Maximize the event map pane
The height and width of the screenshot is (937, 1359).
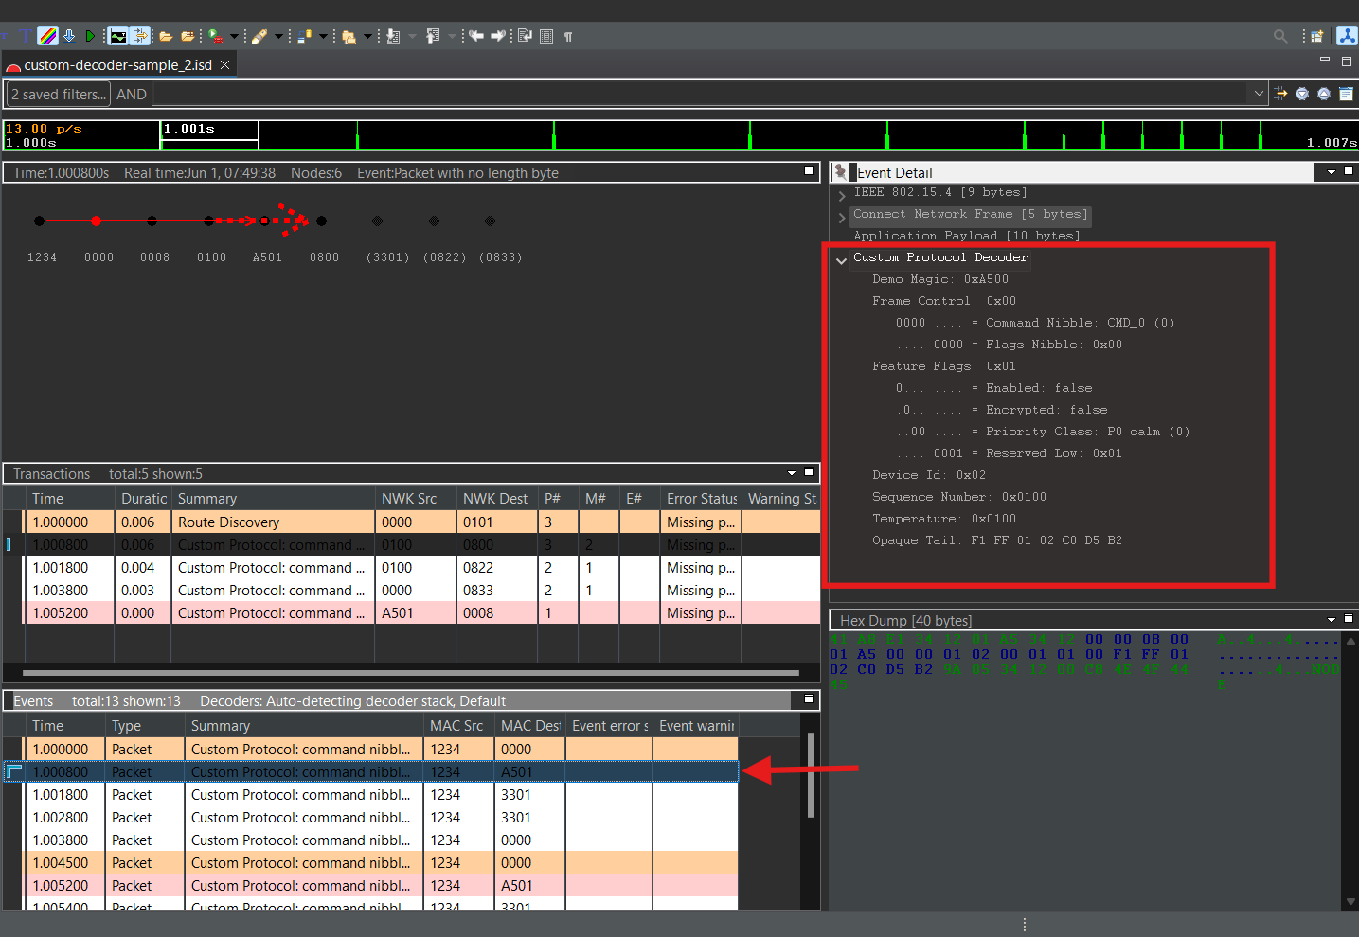809,171
